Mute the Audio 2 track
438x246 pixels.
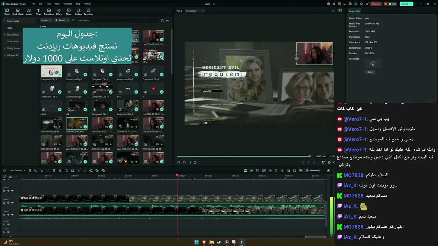[8, 232]
